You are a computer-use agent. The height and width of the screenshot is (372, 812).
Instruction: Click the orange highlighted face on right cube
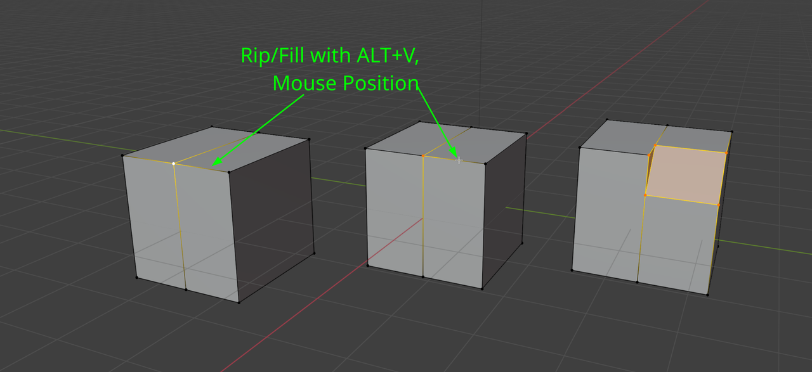pyautogui.click(x=686, y=176)
